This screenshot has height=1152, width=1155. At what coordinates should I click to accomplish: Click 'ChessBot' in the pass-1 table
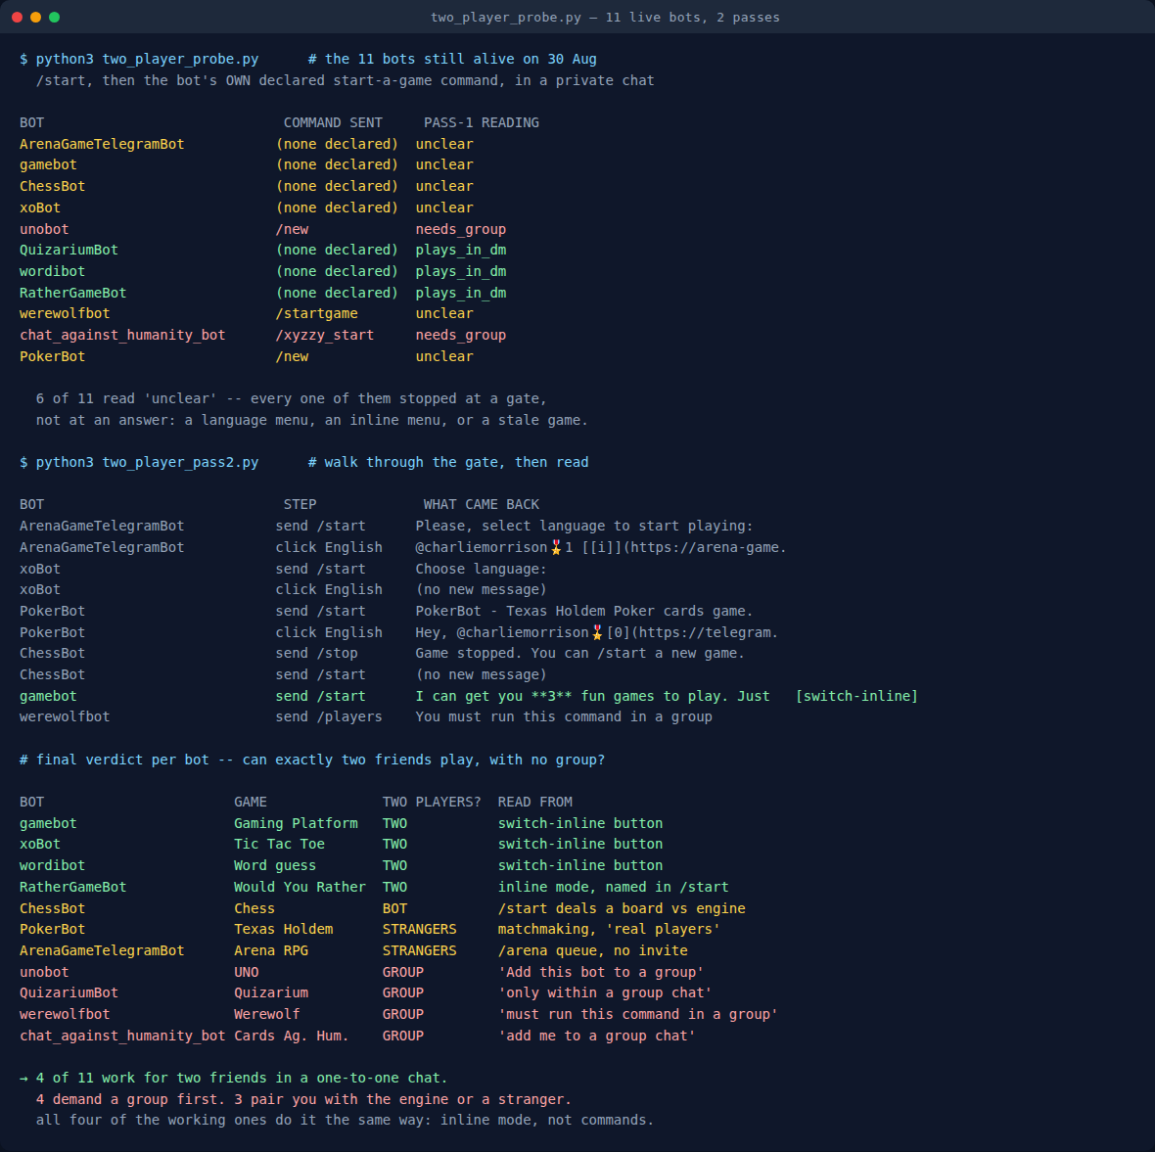click(x=52, y=186)
